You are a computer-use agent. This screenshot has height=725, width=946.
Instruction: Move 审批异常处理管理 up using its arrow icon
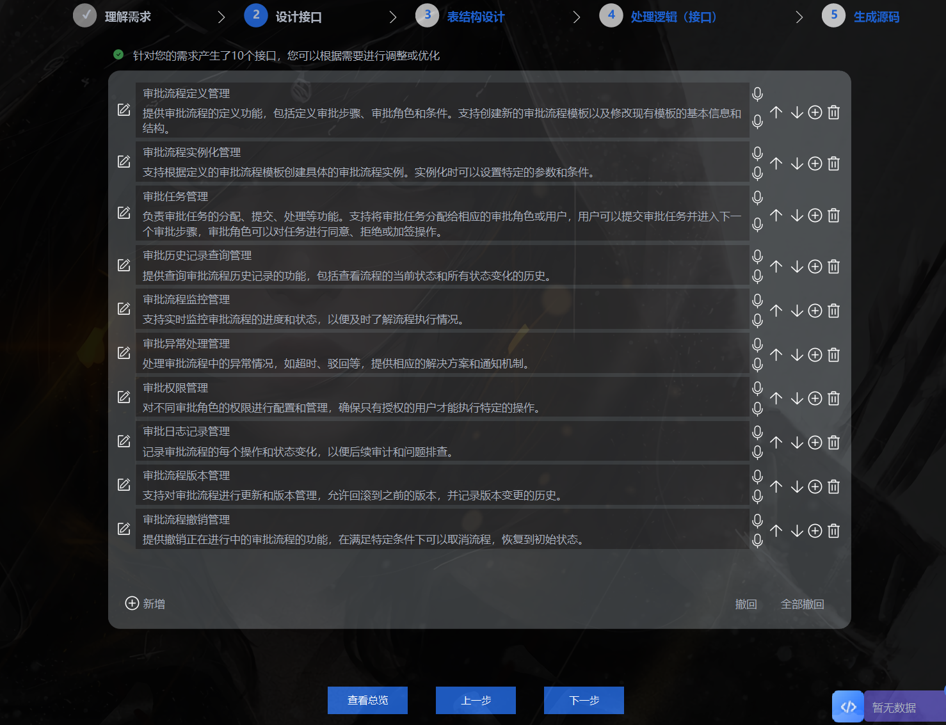[x=776, y=355]
